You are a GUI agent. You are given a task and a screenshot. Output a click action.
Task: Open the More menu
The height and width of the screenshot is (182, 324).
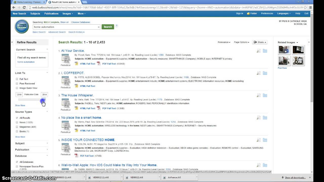(x=82, y=14)
